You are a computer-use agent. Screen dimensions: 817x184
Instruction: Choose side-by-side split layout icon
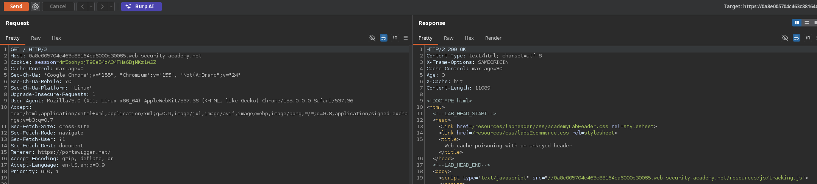[797, 23]
